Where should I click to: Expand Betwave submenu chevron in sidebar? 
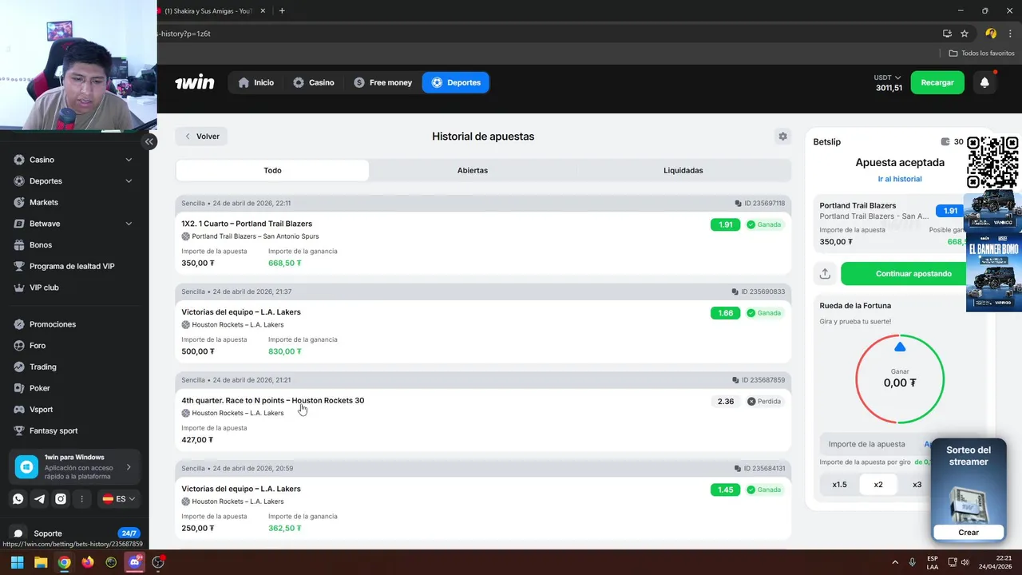click(x=129, y=224)
